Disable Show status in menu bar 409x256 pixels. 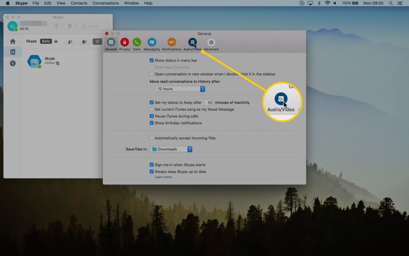[152, 60]
